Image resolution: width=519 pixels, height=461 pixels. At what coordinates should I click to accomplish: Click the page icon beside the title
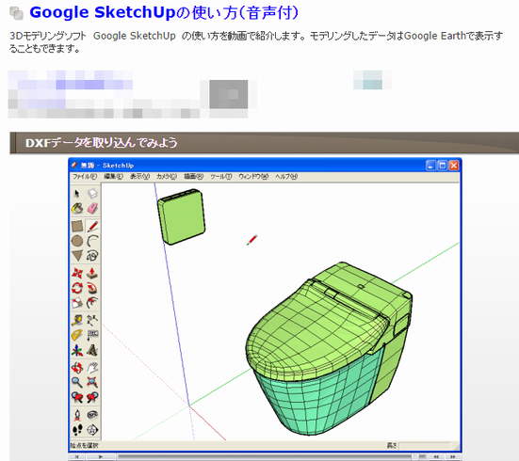pyautogui.click(x=16, y=13)
